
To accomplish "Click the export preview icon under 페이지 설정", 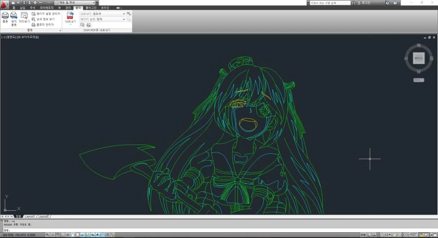I will point(82,25).
